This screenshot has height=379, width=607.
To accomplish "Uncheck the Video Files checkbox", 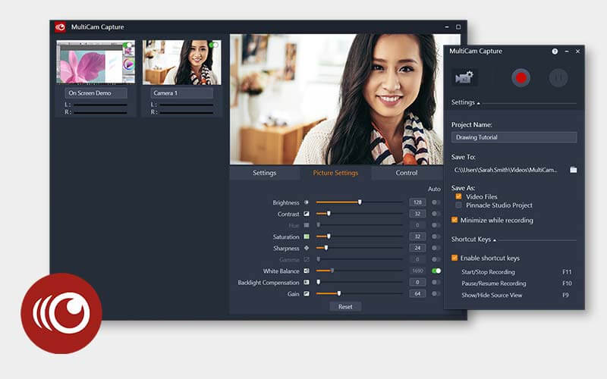I will tap(458, 196).
